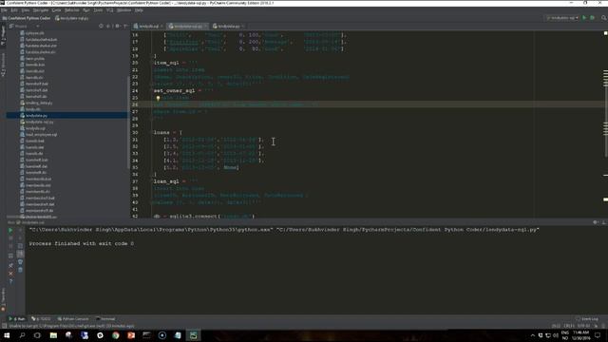Collapse all in the Project panel
The height and width of the screenshot is (342, 608).
(x=108, y=27)
